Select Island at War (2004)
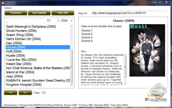Viewport: 172px width, 108px height. tap(38, 72)
